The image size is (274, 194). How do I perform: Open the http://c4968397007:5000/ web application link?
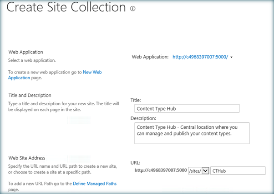[x=200, y=57]
